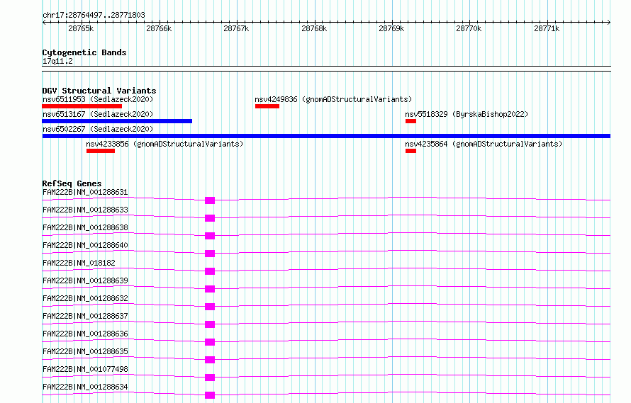Click the 28769k ruler label
Image resolution: width=631 pixels, height=403 pixels.
coord(391,28)
